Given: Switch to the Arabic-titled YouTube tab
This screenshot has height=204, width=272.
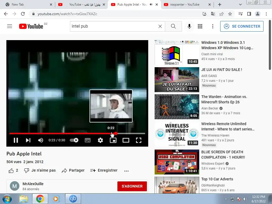Looking at the screenshot, I should 82,5.
